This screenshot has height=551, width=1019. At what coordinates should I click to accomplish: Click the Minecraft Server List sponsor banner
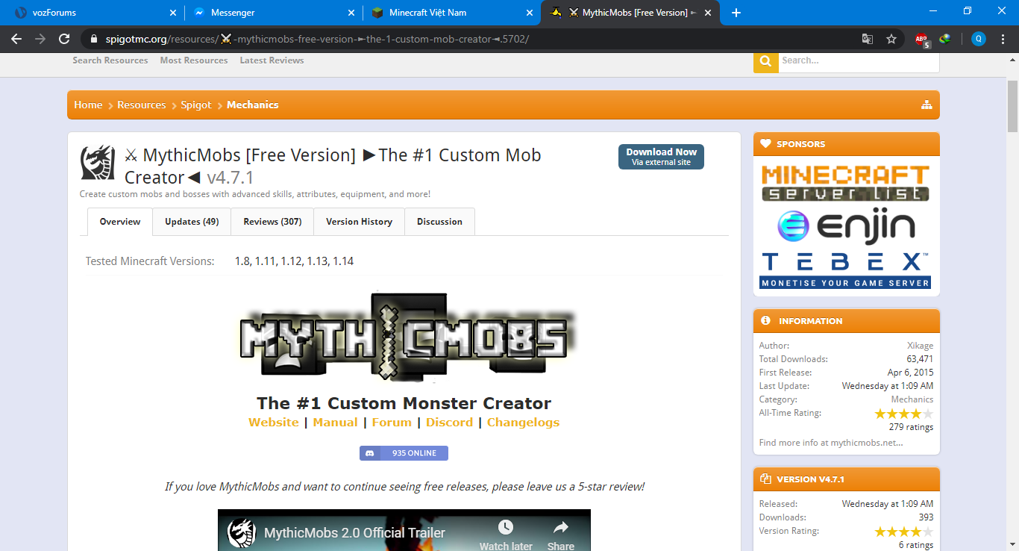point(846,183)
